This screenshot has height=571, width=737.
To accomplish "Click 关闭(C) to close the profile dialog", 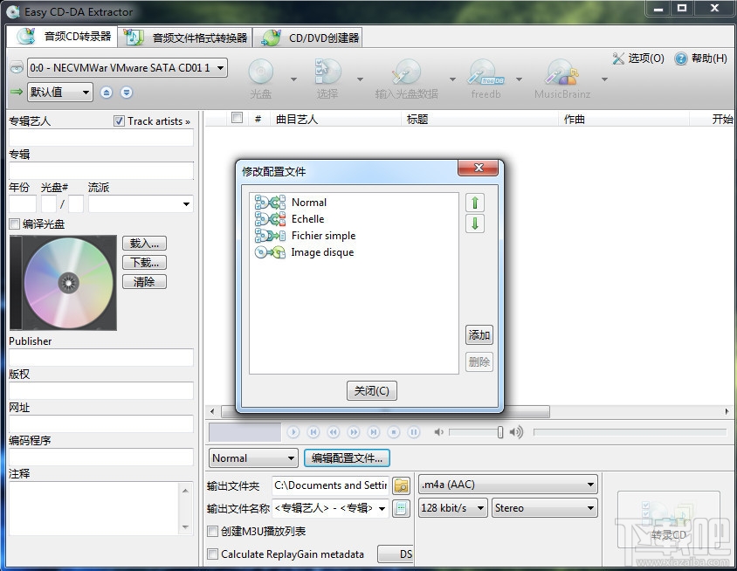I will coord(371,390).
